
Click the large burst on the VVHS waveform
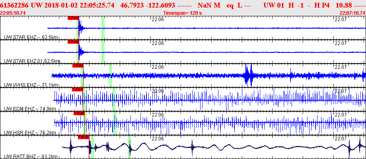[x=249, y=75]
